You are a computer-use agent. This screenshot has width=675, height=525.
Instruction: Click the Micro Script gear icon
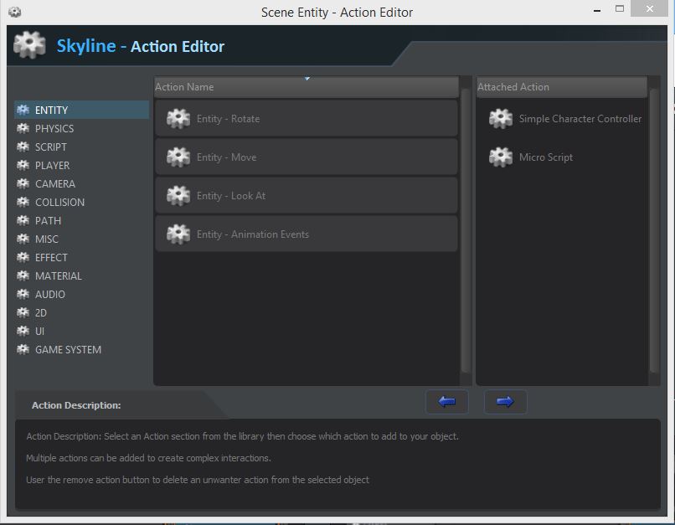point(501,157)
